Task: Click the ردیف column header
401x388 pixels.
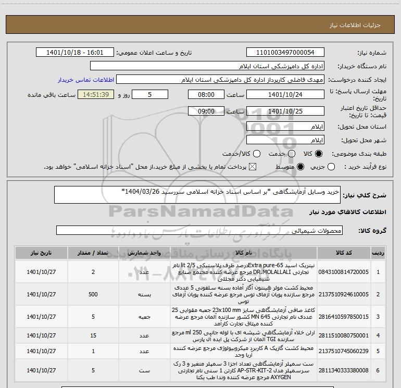Action: click(x=378, y=253)
